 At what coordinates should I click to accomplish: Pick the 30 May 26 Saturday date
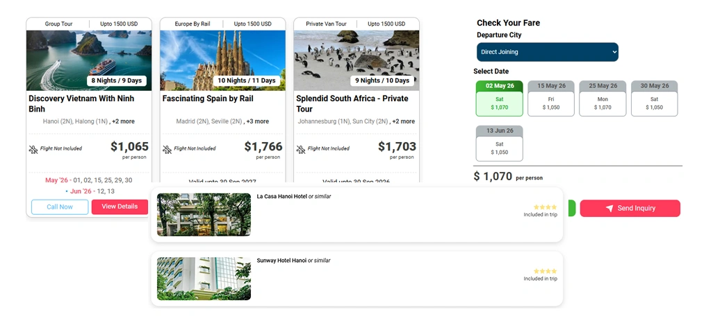(654, 99)
